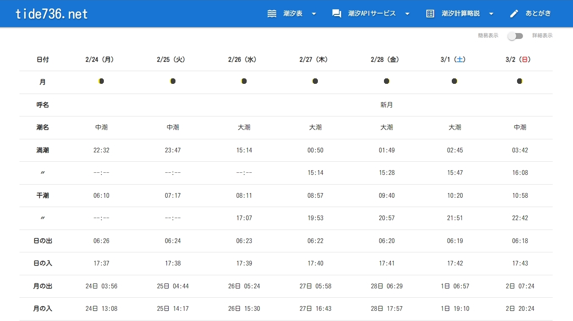Click the 月の入 row header

[42, 309]
